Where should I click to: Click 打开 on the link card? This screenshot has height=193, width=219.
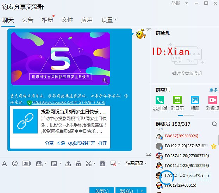[x=102, y=143]
